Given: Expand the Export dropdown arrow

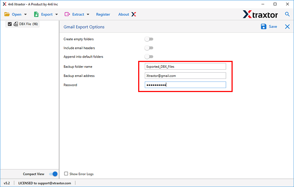Looking at the screenshot, I should coord(57,14).
